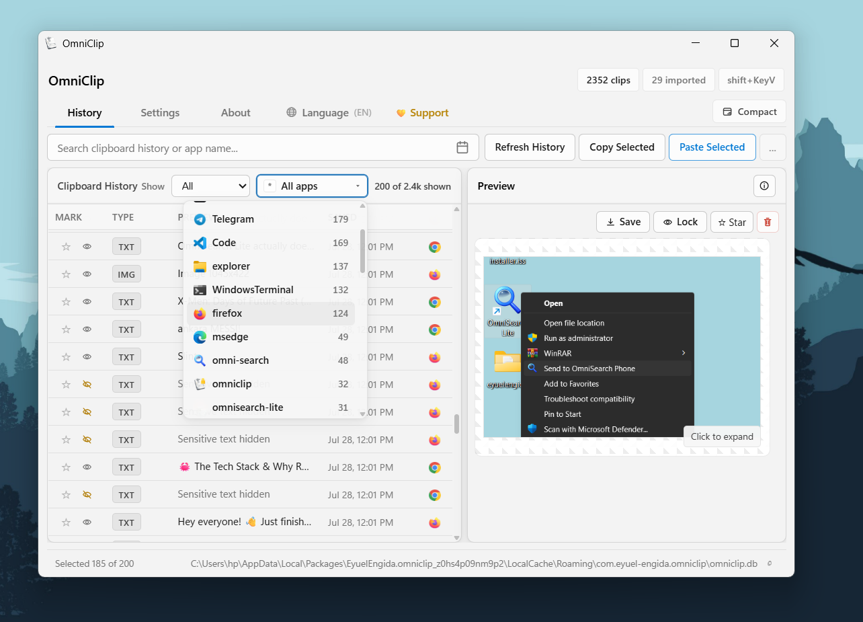Hide the Tech Stack & Why clip text
Viewport: 863px width, 622px height.
pos(87,467)
